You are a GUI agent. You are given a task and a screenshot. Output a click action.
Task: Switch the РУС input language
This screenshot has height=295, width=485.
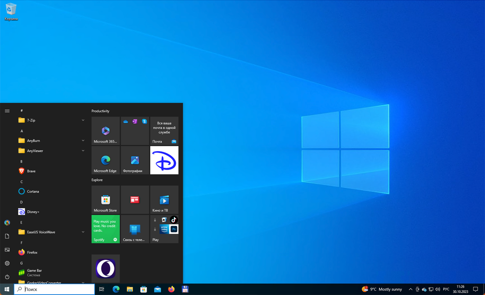point(446,289)
